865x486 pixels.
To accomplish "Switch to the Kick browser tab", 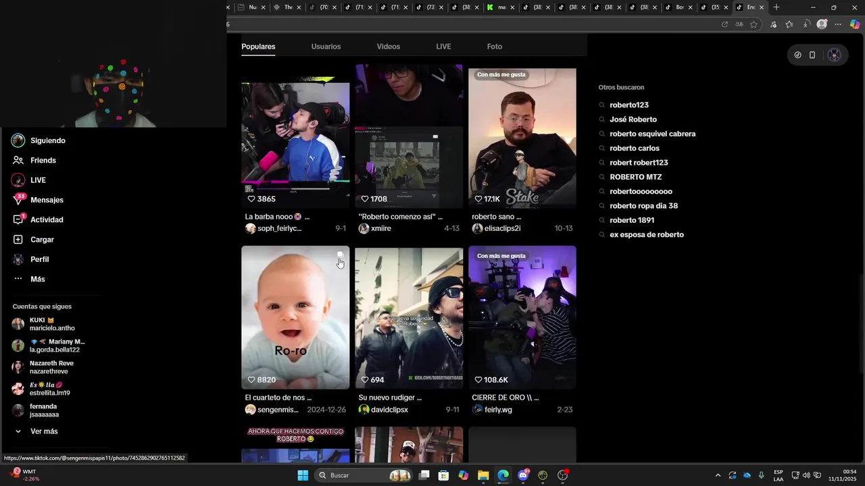I will coord(501,7).
